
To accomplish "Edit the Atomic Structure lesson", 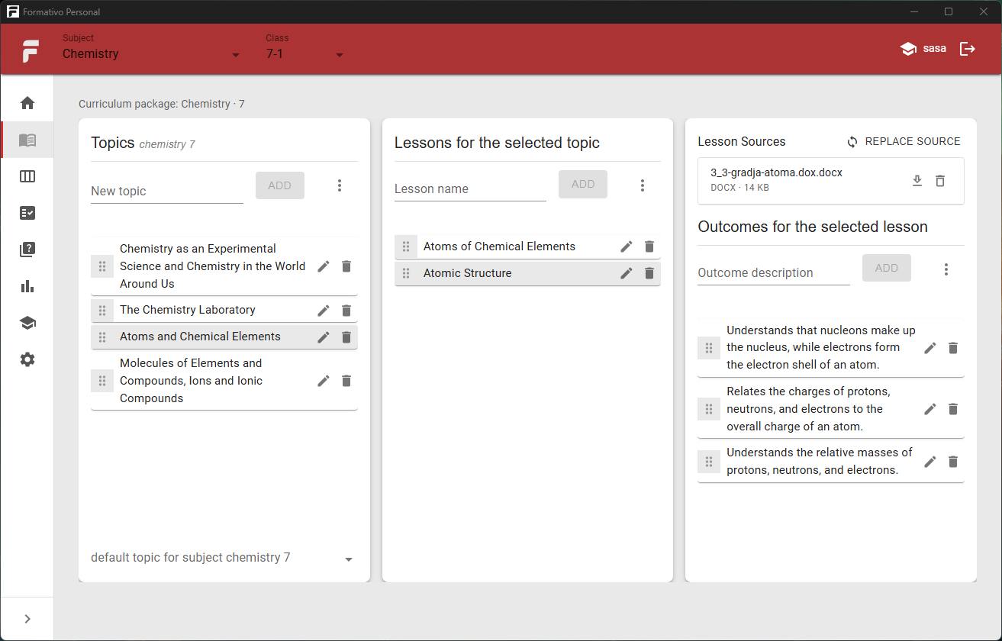I will coord(627,273).
